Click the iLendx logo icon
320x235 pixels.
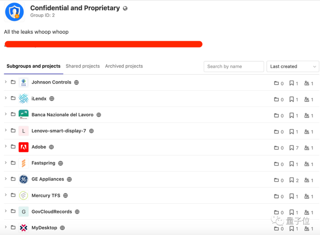[24, 99]
